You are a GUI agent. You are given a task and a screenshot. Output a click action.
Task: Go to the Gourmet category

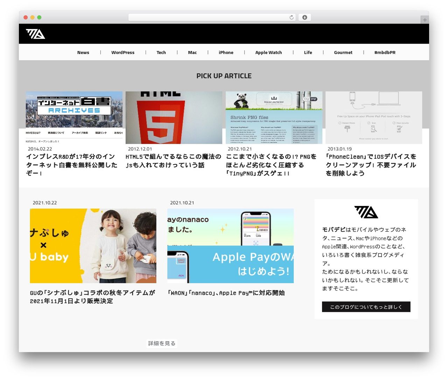coord(343,52)
